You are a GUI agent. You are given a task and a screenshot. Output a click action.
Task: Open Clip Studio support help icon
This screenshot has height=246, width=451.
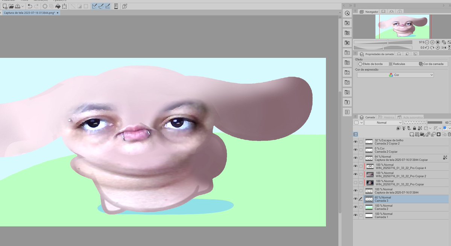pos(125,6)
